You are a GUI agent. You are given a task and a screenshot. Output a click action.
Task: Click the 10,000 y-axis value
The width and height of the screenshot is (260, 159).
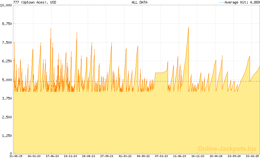[x=6, y=5]
